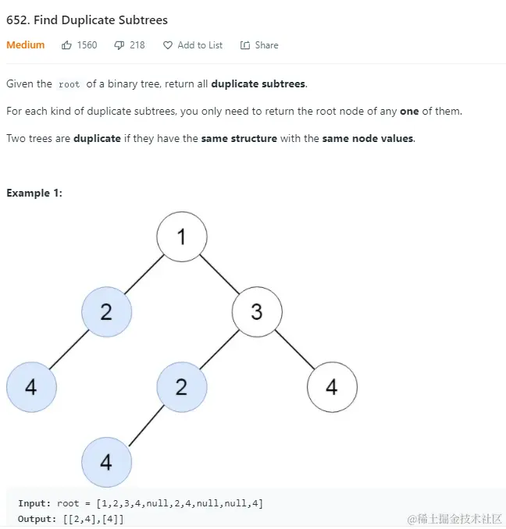Click the problem title Find Duplicate Subtrees
Screen dimensions: 506x529
pos(87,20)
